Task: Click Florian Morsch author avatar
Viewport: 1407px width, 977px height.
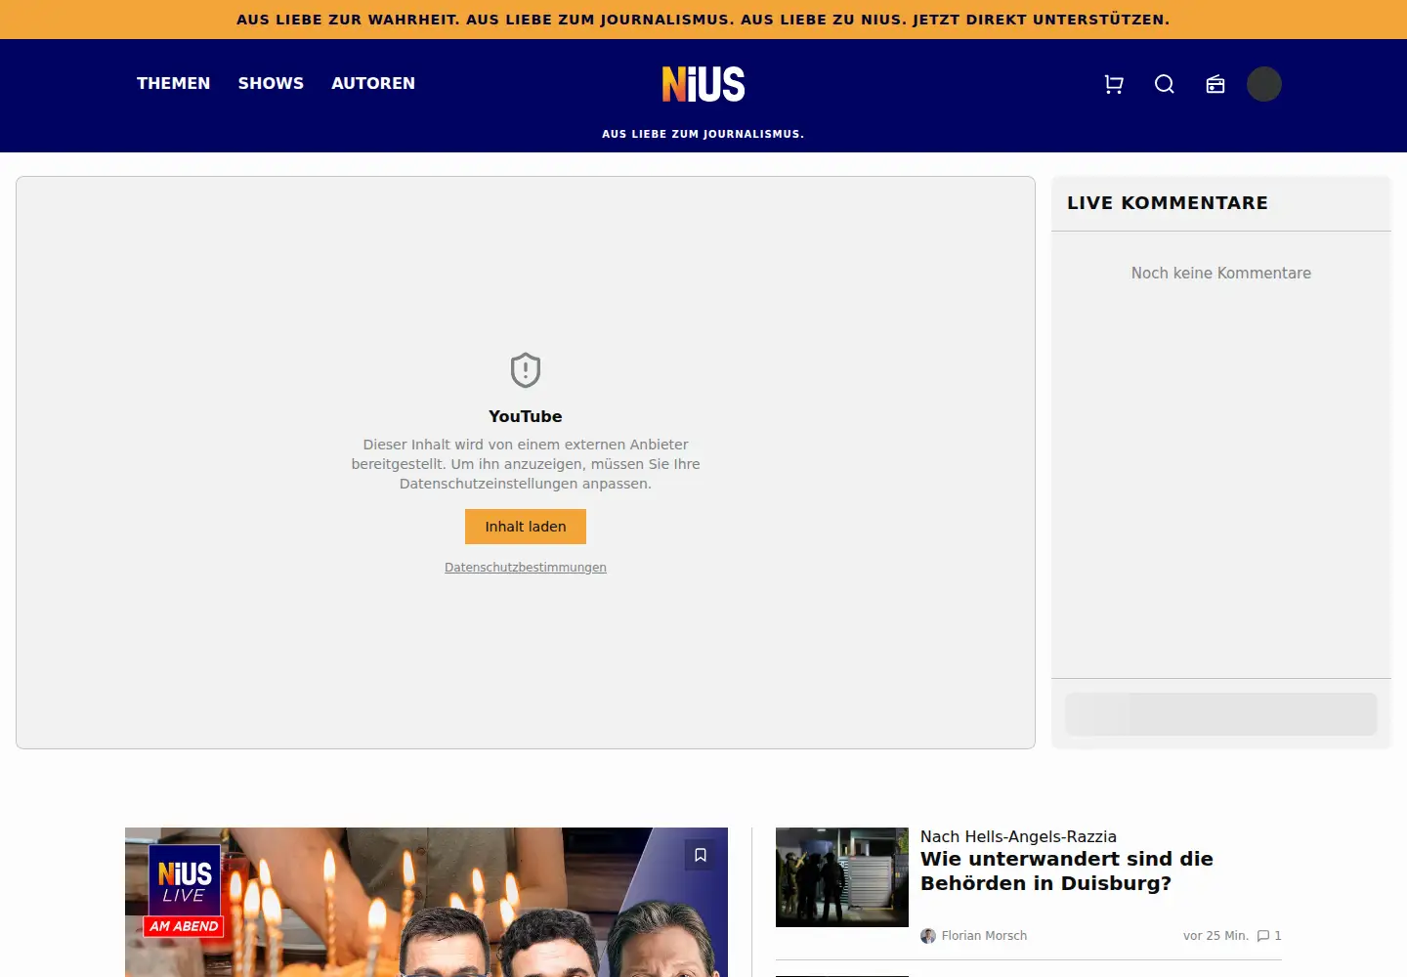Action: tap(928, 936)
